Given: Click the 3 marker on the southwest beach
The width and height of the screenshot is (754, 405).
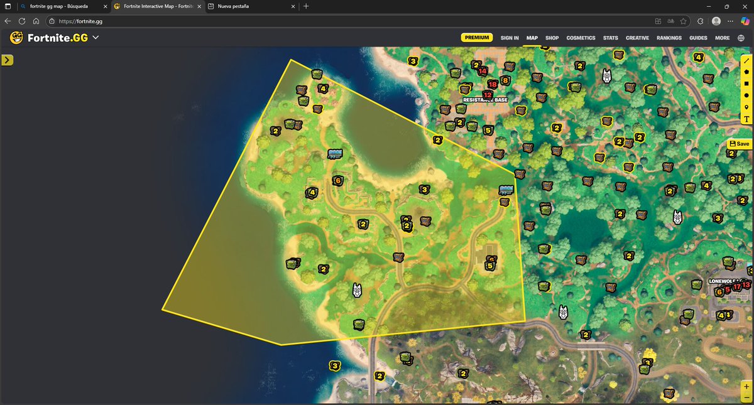Looking at the screenshot, I should point(336,365).
